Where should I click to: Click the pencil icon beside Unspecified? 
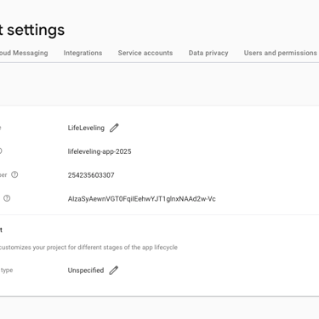click(x=114, y=271)
